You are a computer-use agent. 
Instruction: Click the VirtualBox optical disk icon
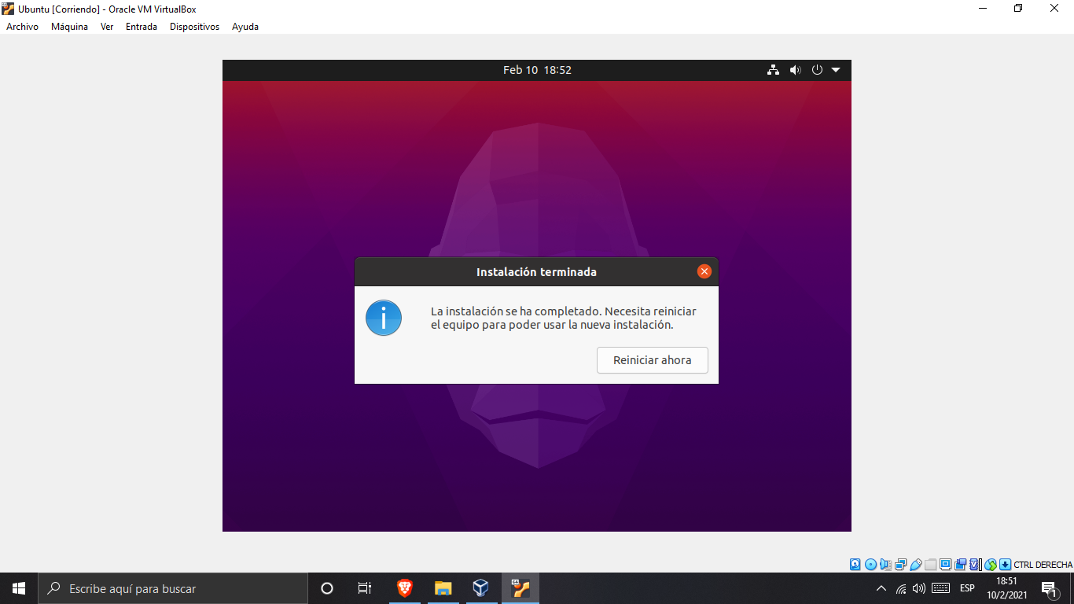click(870, 565)
